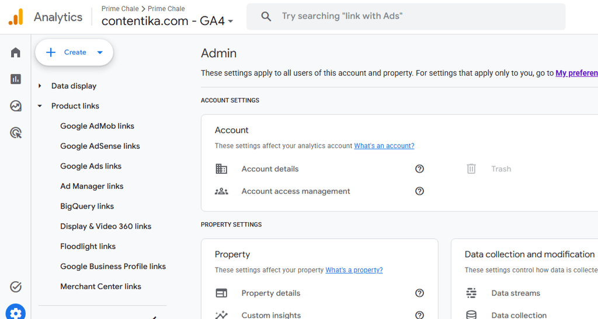Open the Home icon in left rail
This screenshot has width=598, height=319.
tap(16, 52)
